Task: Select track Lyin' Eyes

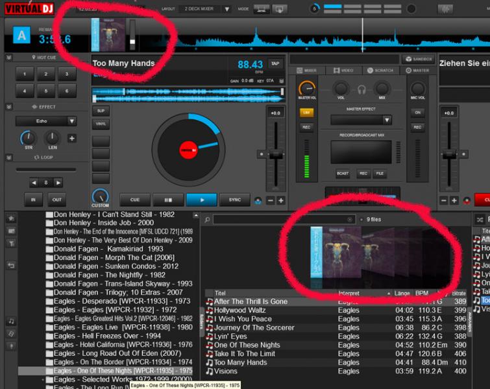Action: [x=336, y=336]
